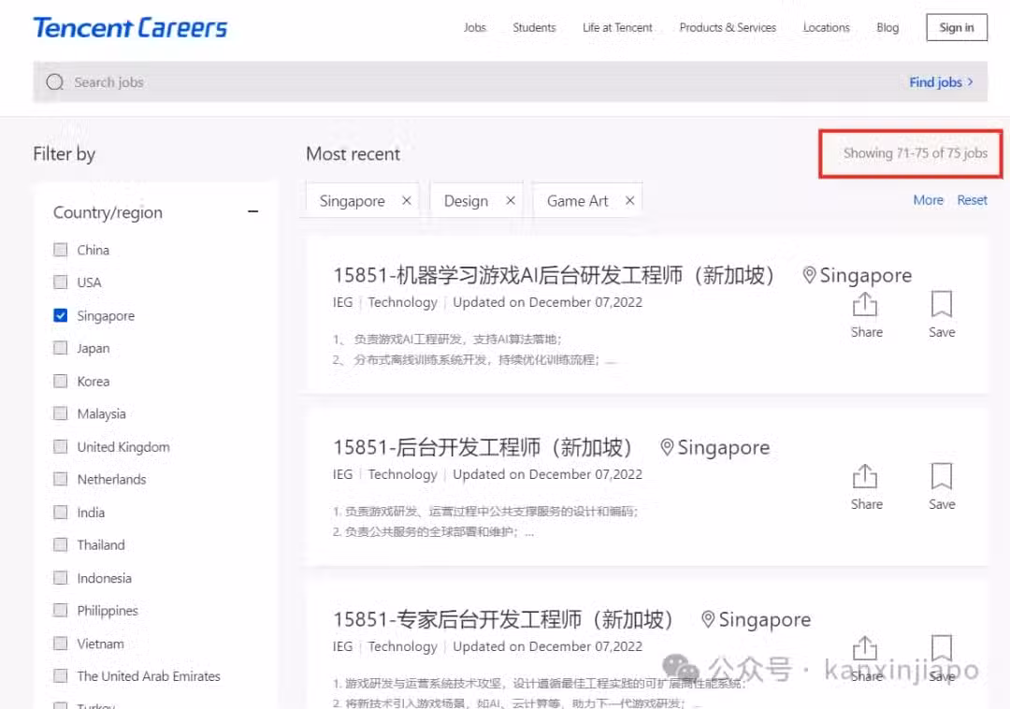This screenshot has width=1010, height=709.
Task: Remove the Game Art filter tag
Action: [x=629, y=200]
